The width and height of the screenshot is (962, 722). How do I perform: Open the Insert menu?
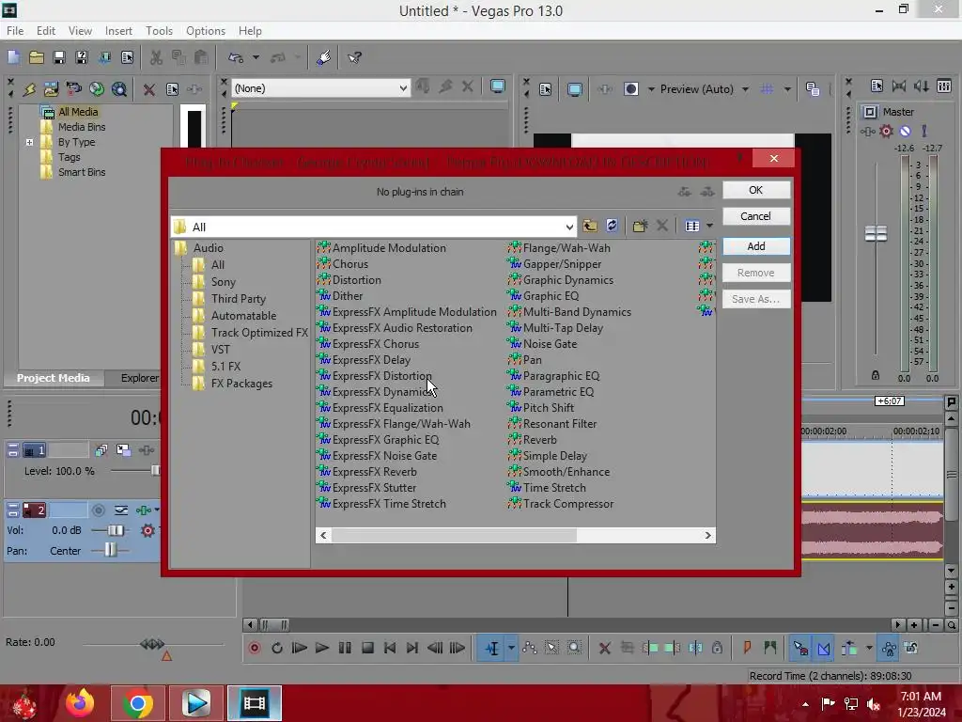(118, 31)
